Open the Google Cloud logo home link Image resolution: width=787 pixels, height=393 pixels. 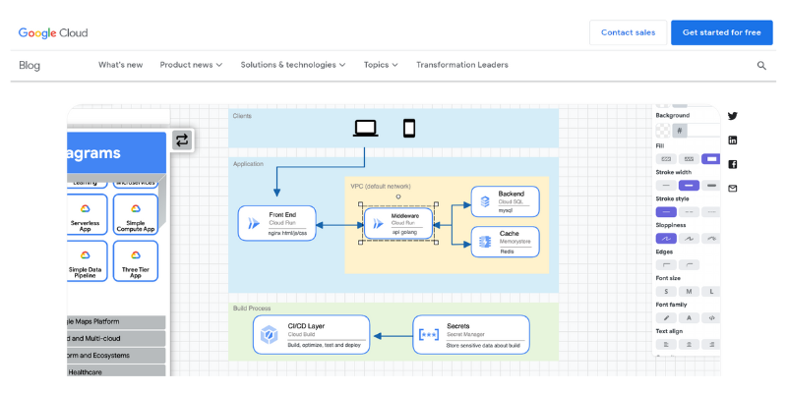click(53, 32)
